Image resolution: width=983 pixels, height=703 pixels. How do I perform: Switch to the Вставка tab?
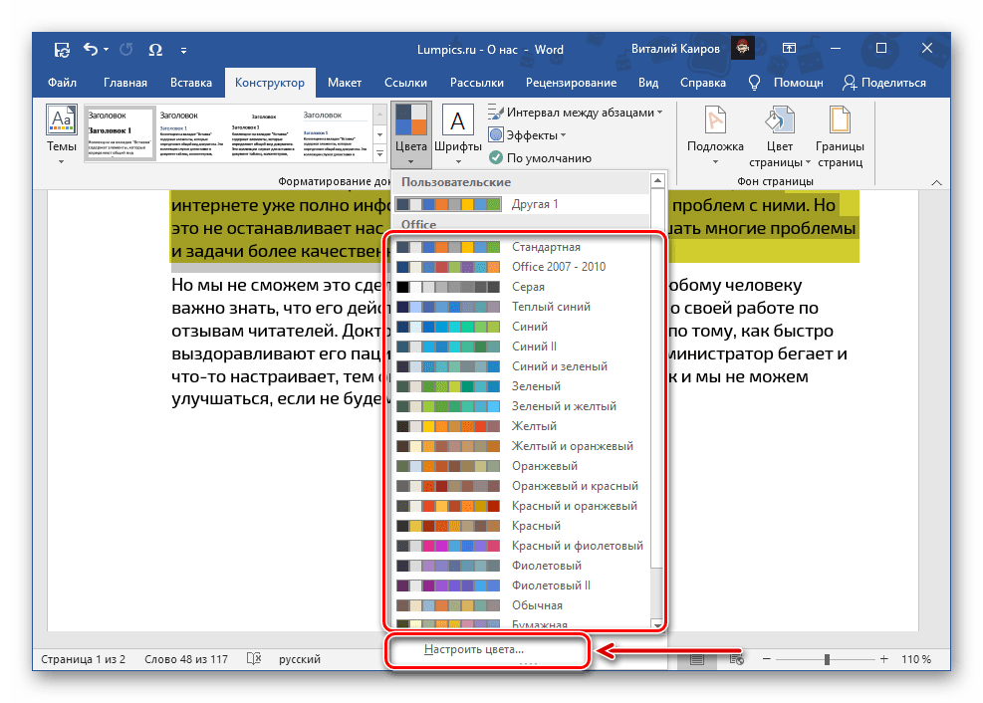tap(191, 83)
